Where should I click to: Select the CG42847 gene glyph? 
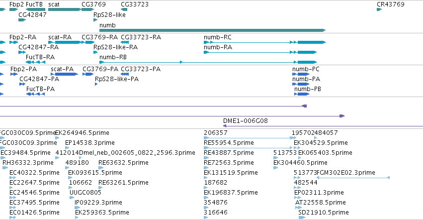pos(22,20)
